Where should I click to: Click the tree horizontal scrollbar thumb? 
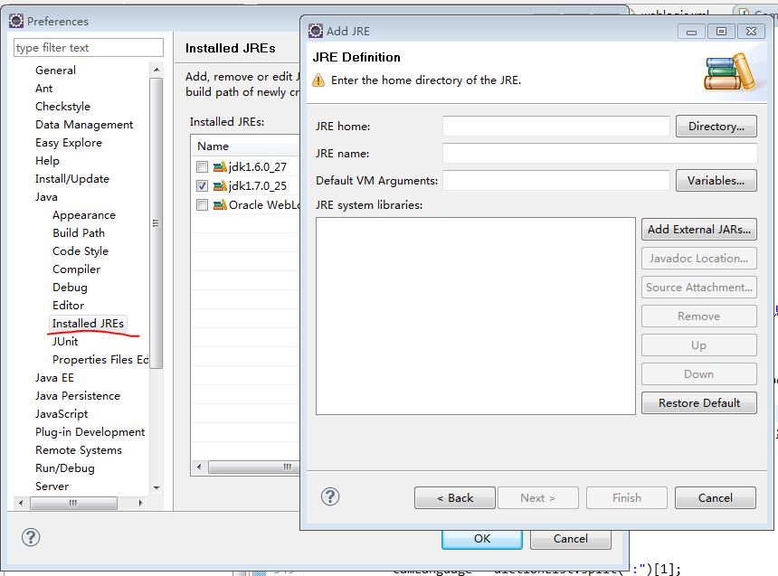coord(73,503)
